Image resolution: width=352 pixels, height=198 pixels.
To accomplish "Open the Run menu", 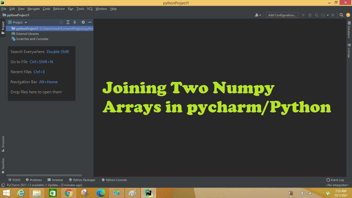I will pyautogui.click(x=71, y=9).
